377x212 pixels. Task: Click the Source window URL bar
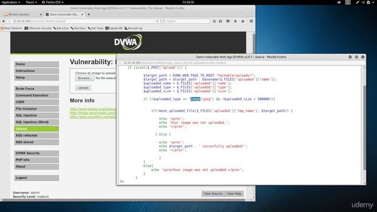(x=240, y=63)
